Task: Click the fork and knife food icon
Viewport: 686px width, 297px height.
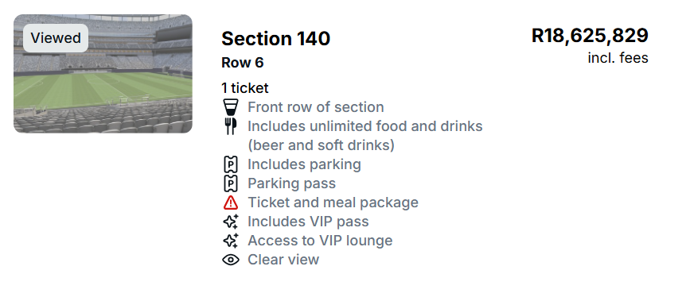Action: 231,126
